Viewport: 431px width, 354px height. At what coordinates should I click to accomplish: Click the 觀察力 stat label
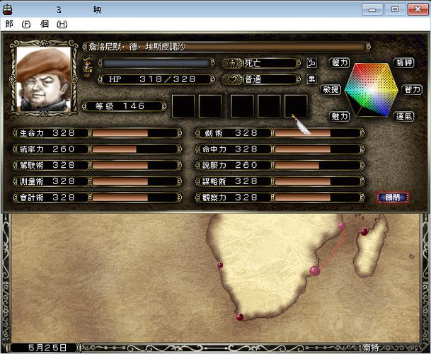214,198
